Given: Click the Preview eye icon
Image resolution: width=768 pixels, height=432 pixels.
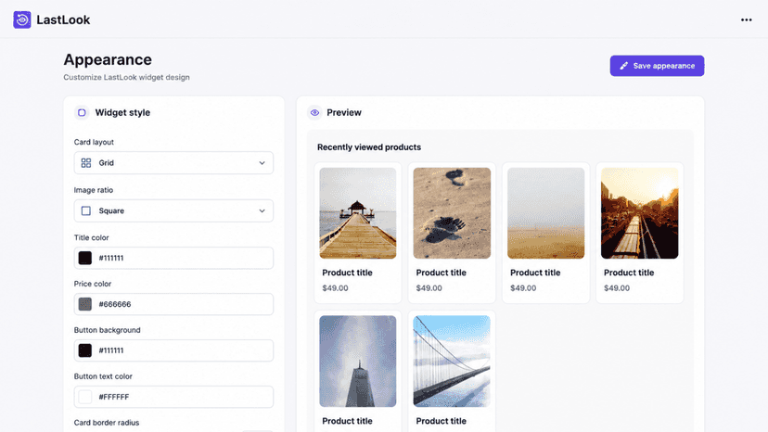Looking at the screenshot, I should (x=315, y=113).
